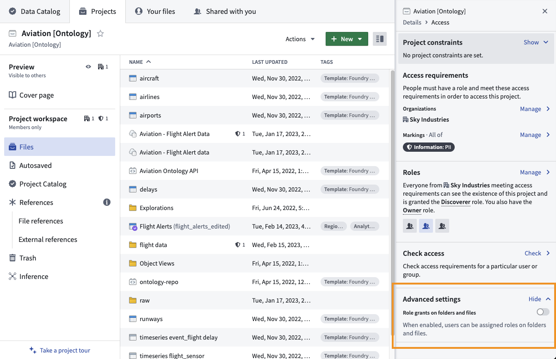Click the Flight Alerts object icon
The width and height of the screenshot is (556, 359).
[x=133, y=226]
